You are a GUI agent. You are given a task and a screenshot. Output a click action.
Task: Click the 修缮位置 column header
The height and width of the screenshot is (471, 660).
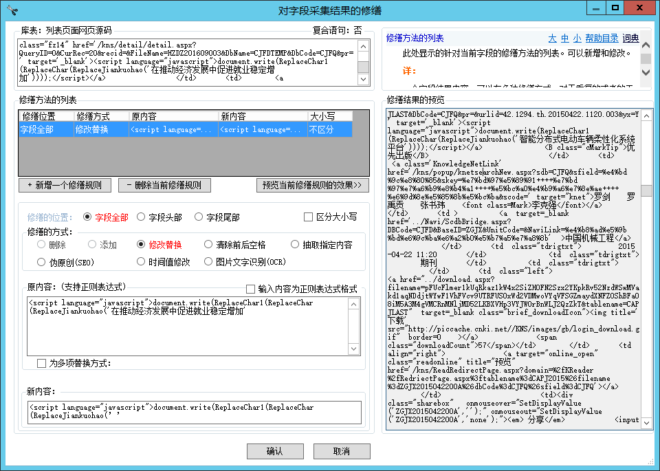(46, 116)
